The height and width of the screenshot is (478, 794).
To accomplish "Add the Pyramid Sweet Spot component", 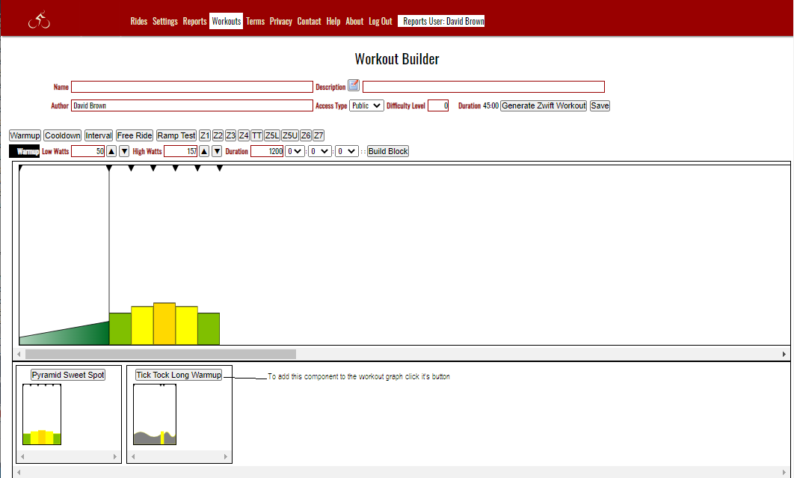I will pyautogui.click(x=68, y=375).
